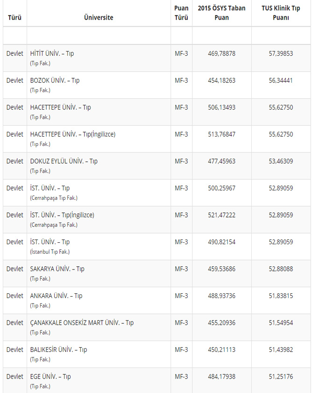The image size is (313, 393).
Task: Select the HİTİT ÜNİV. – Tıp entry
Action: [x=52, y=53]
